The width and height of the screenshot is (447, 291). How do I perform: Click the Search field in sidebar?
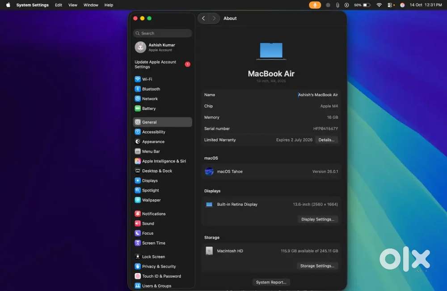163,33
